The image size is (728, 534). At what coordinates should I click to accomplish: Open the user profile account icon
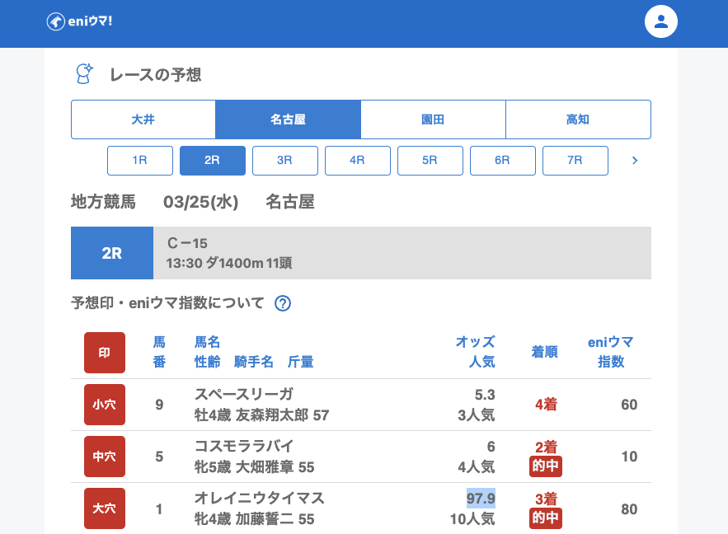pos(660,21)
